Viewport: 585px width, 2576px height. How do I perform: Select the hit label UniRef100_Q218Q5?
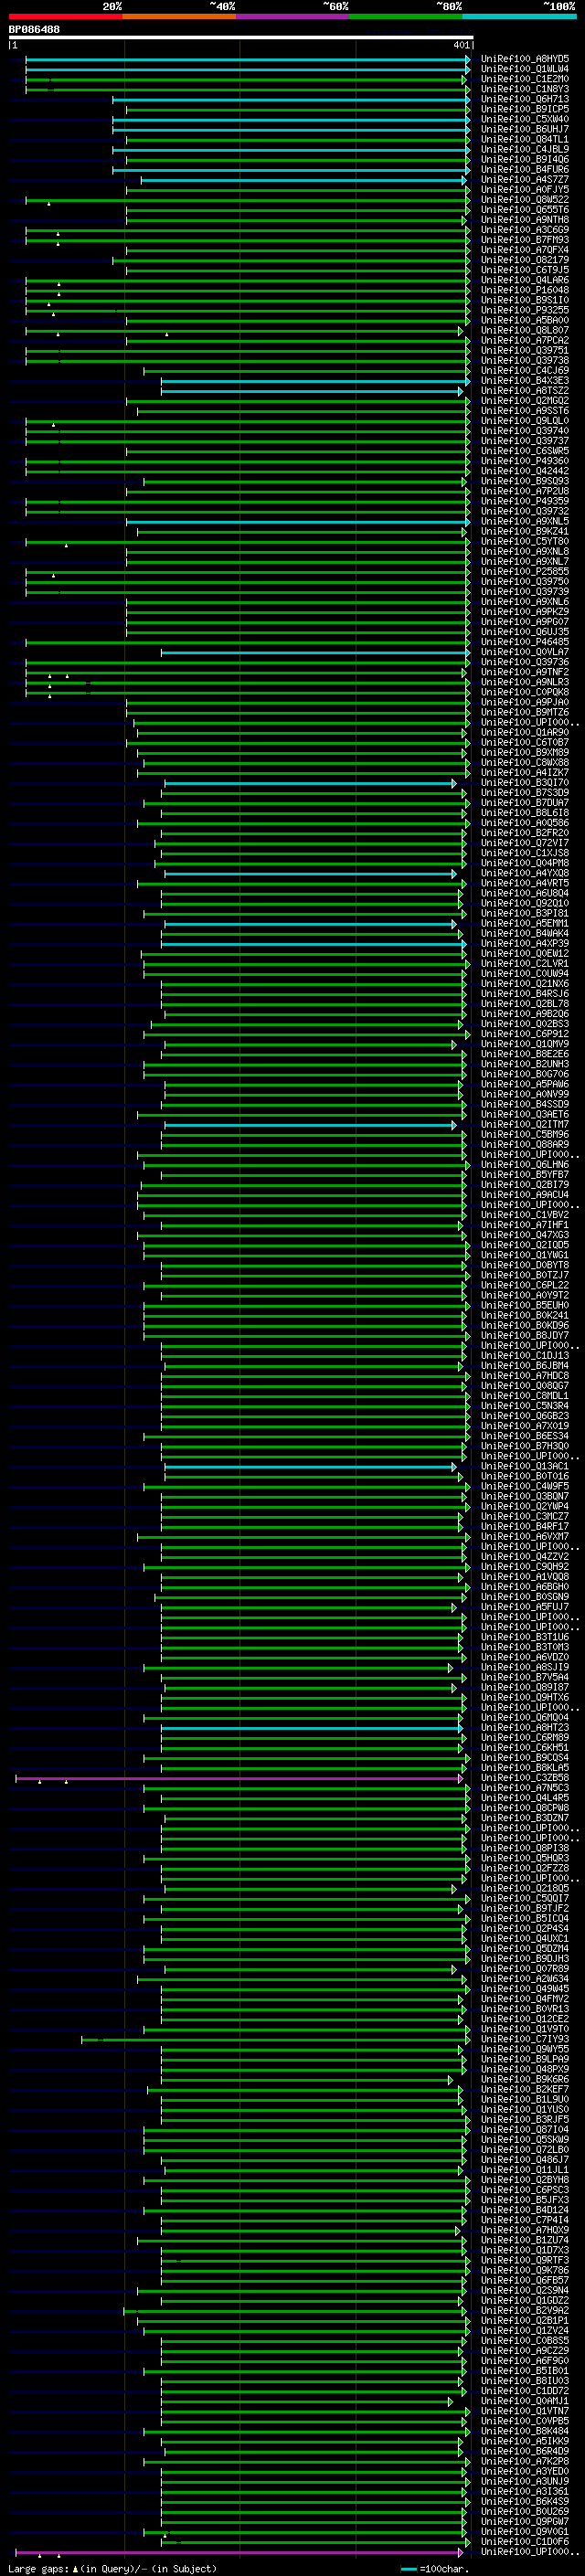click(x=525, y=1889)
